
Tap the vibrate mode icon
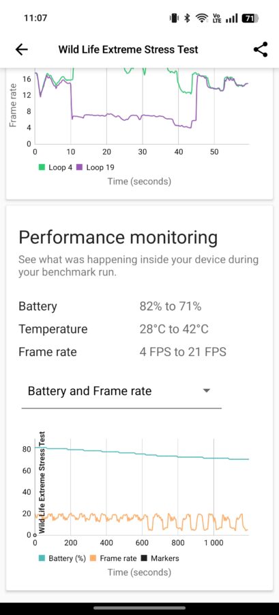point(174,18)
